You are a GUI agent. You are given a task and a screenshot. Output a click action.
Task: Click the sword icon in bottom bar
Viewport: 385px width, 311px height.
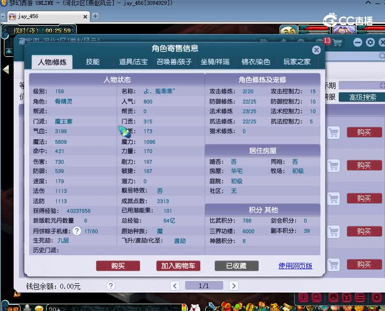click(x=212, y=307)
